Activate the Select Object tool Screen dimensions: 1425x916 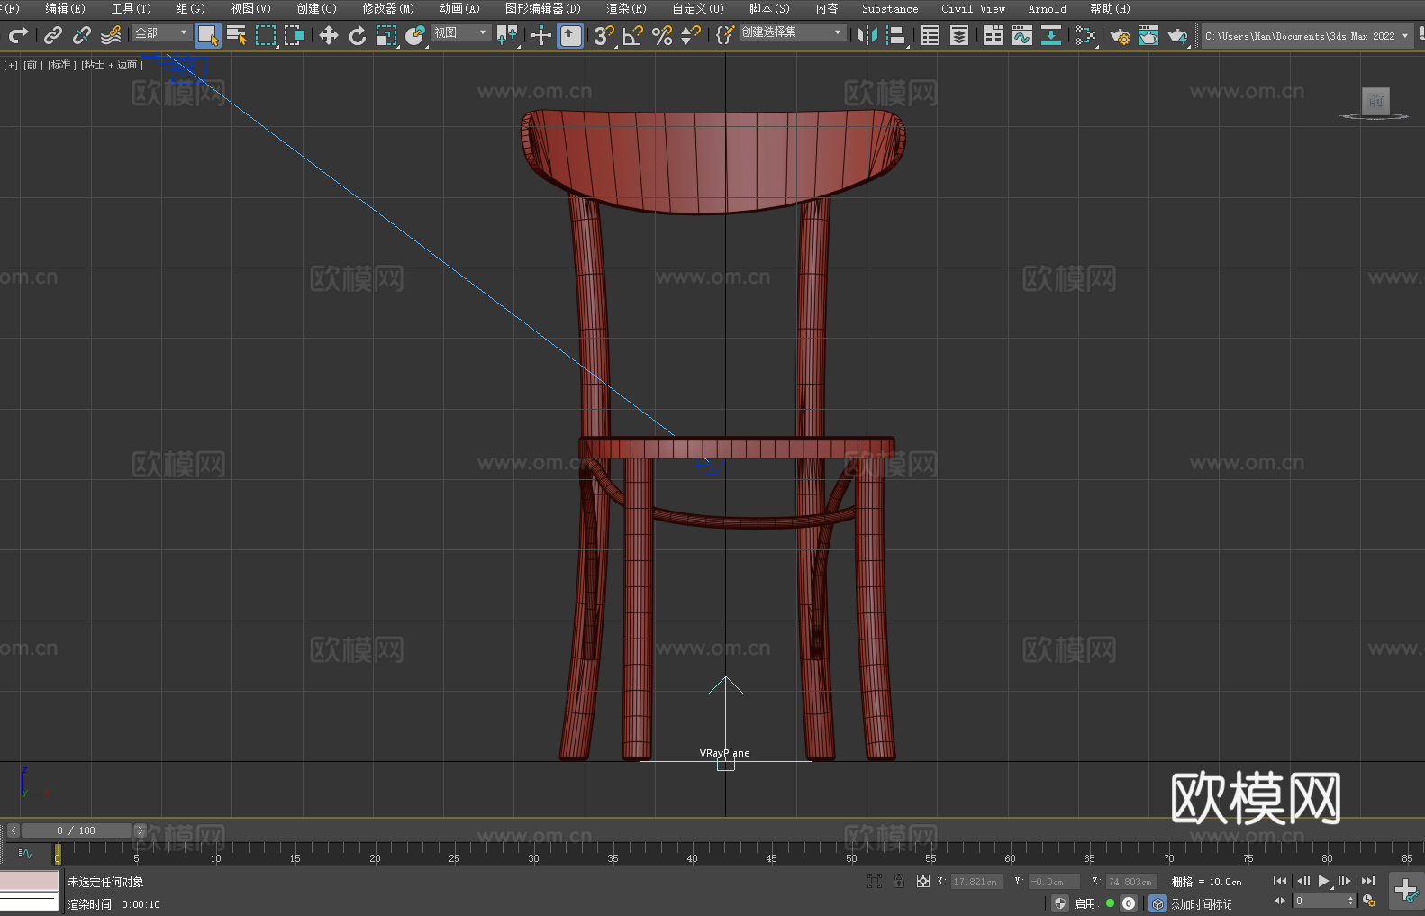[208, 35]
